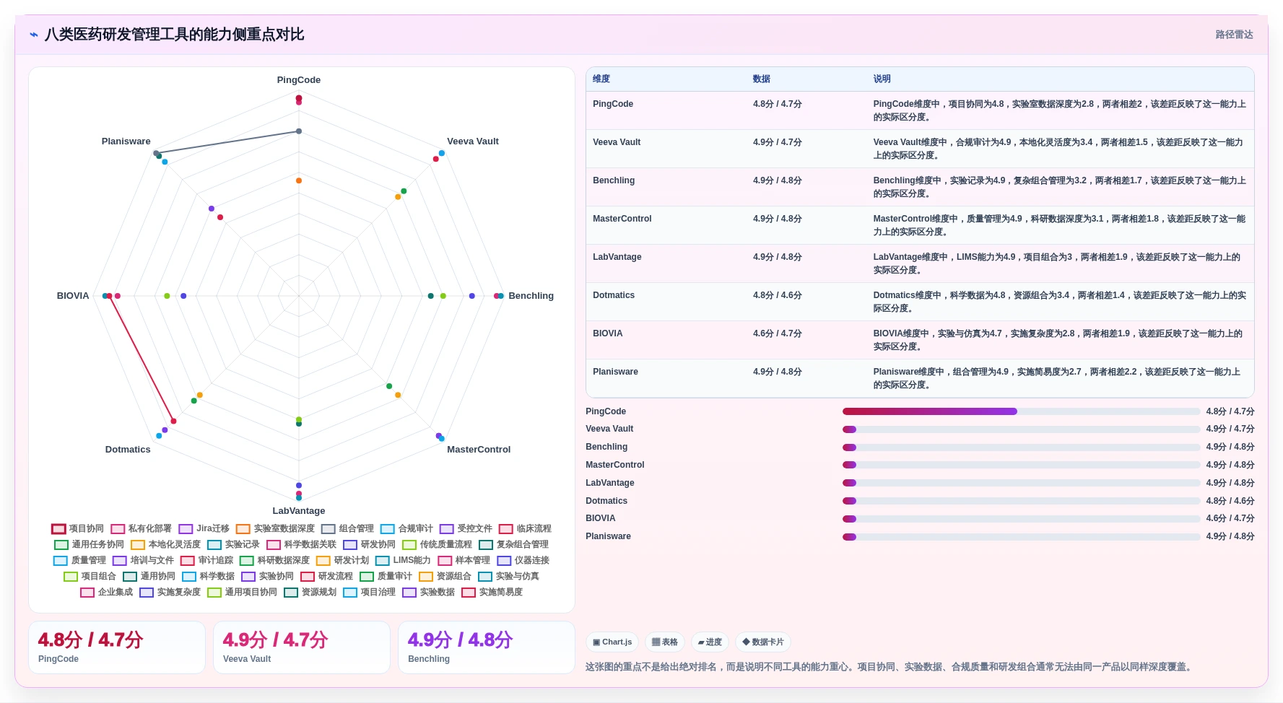
Task: Toggle the 实验与仿真 legend entry
Action: coord(509,577)
